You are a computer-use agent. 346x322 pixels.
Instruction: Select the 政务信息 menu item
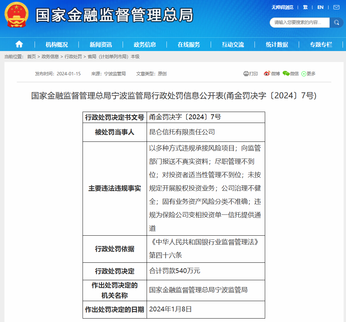tap(145, 45)
